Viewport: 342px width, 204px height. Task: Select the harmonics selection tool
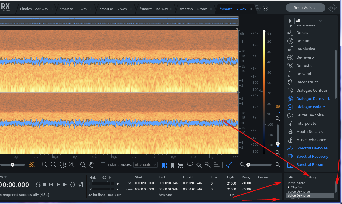pos(216,165)
